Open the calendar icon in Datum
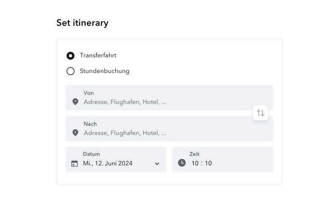This screenshot has height=201, width=329. pos(74,163)
